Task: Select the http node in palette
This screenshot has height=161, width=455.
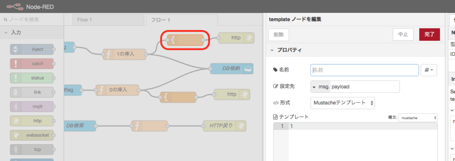Action: coord(32,121)
